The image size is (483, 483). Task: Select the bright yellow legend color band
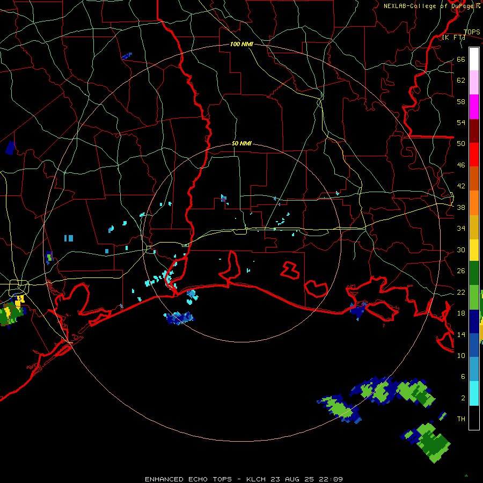[x=474, y=250]
